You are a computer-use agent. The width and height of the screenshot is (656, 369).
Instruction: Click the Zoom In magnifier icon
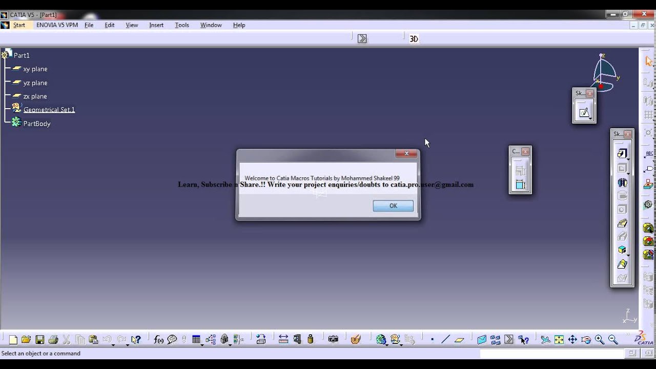point(599,339)
